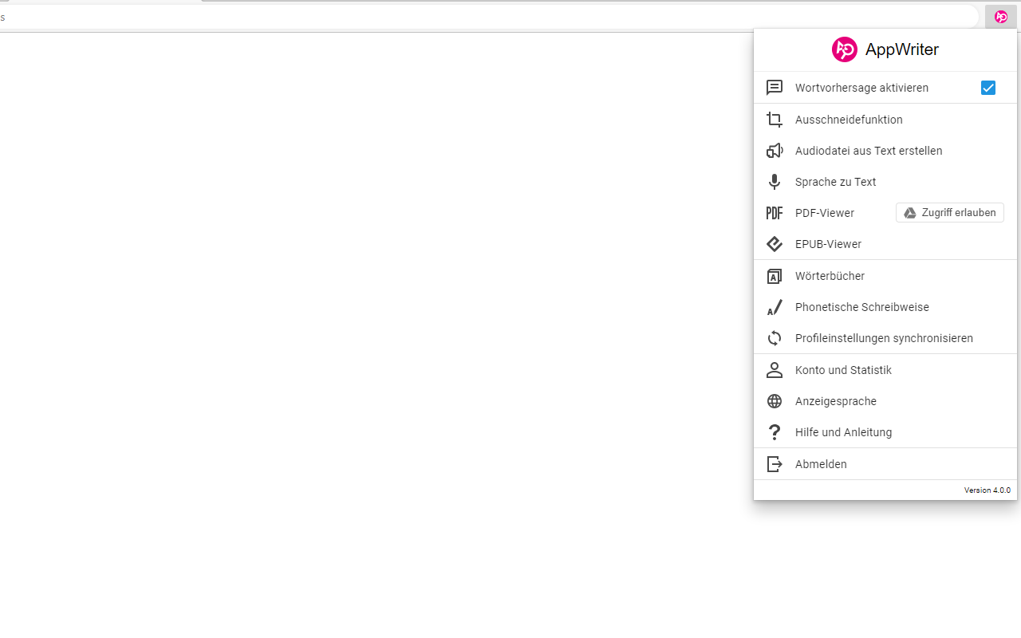Click the sync arrows icon
The image size is (1021, 638).
pyautogui.click(x=775, y=338)
